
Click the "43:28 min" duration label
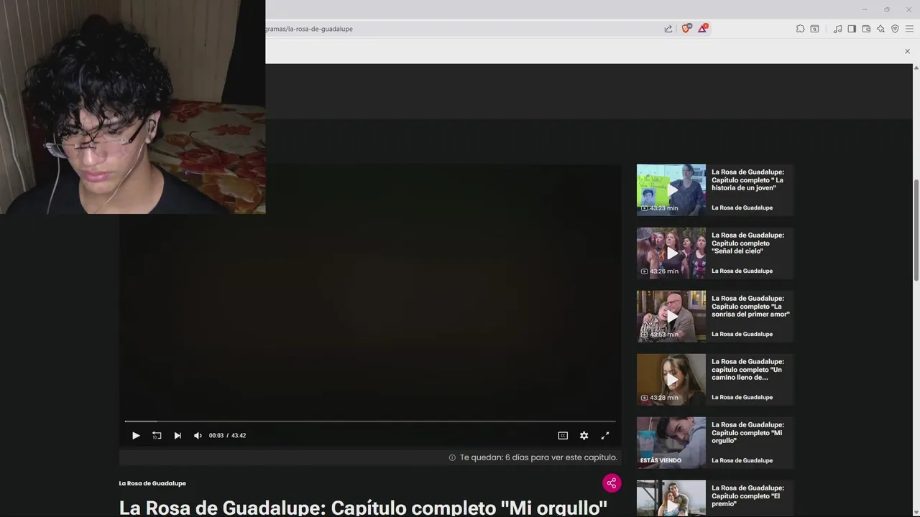(659, 398)
